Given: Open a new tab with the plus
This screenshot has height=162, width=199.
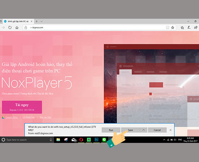Looking at the screenshot, I should [x=37, y=21].
